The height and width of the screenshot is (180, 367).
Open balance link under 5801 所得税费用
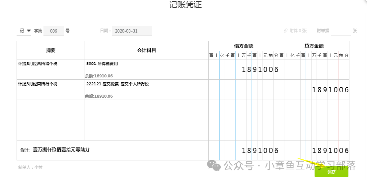point(103,76)
